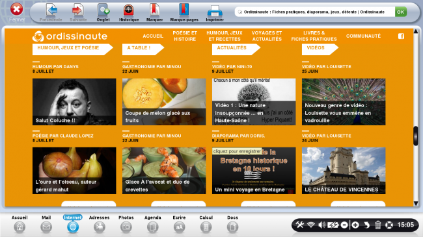Viewport: 423px width, 237px height.
Task: Click the page scrollbar down arrow
Action: tap(416, 203)
